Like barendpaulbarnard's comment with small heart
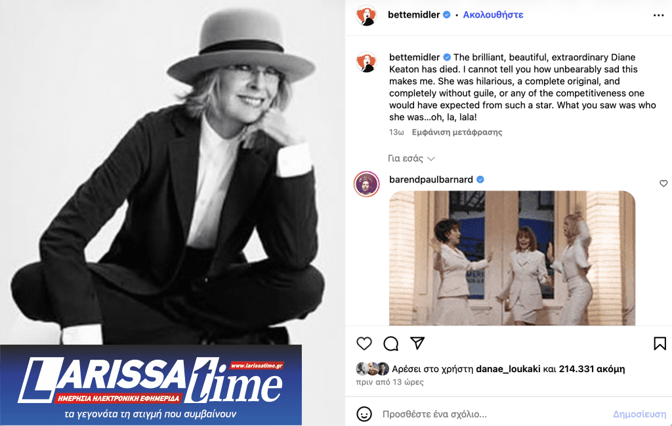 663,183
